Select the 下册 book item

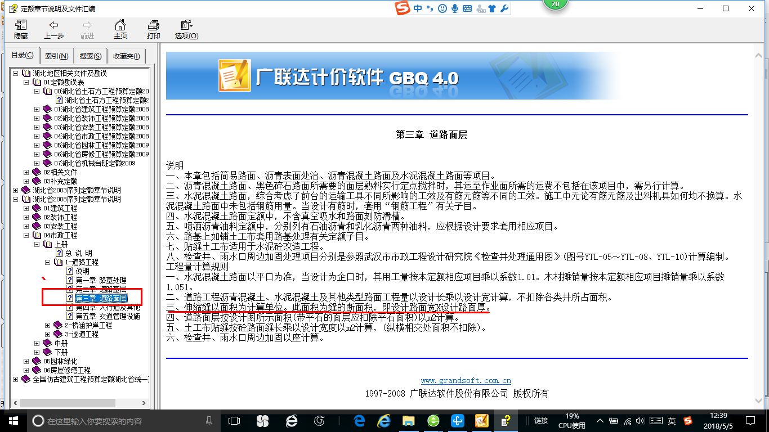[x=61, y=352]
